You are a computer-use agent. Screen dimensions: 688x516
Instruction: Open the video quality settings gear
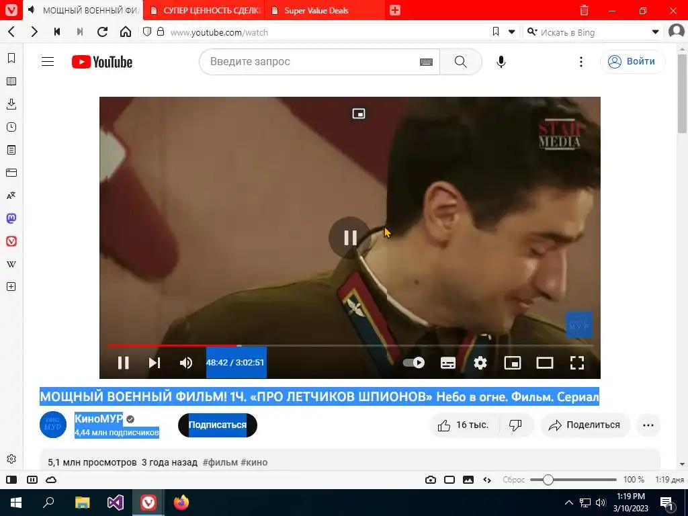[480, 363]
